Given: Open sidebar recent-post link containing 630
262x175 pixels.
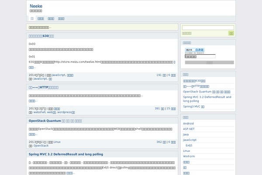Looking at the screenshot, I should (x=194, y=81).
